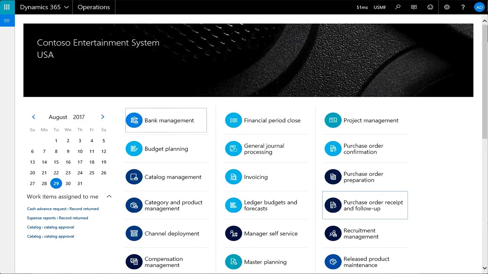Collapse the Work items assigned to me section
Viewport: 488px width, 274px height.
pyautogui.click(x=109, y=196)
